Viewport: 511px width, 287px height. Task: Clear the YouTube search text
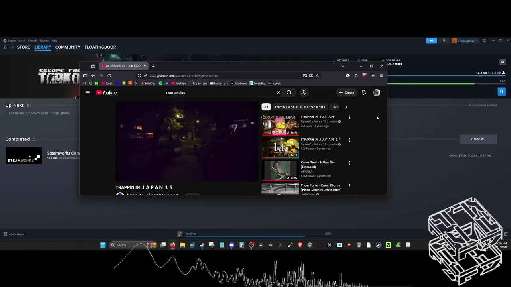[x=278, y=92]
